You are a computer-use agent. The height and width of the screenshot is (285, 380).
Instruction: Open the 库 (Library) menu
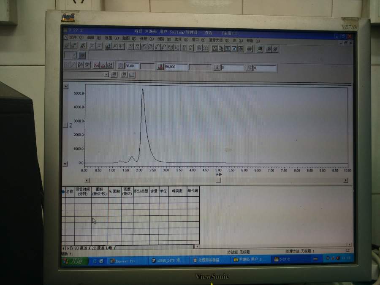[238, 40]
